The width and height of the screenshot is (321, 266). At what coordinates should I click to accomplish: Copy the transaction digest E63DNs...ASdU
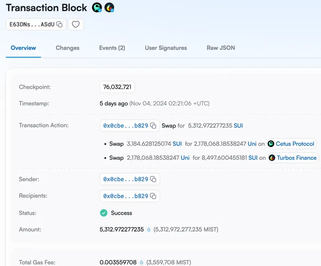(x=59, y=25)
